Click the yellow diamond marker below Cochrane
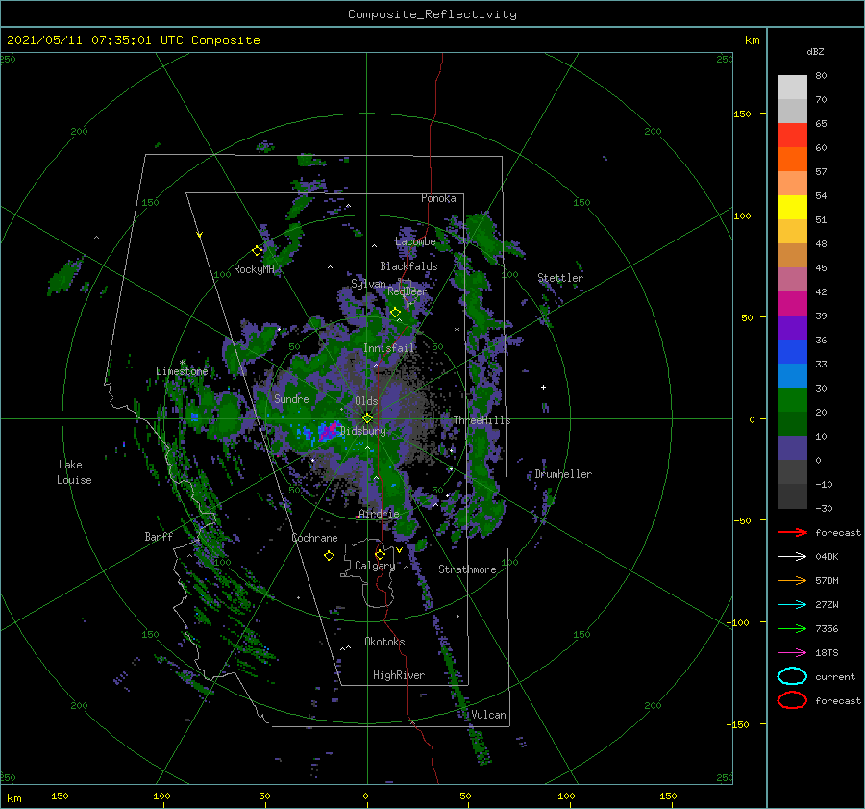The width and height of the screenshot is (865, 809). (329, 556)
